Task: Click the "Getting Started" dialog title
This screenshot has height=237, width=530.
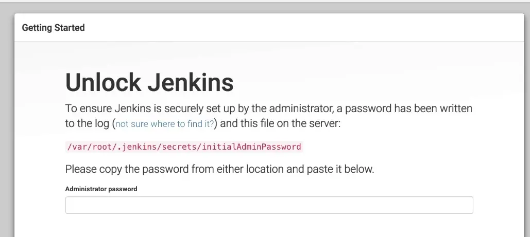Action: coord(53,28)
